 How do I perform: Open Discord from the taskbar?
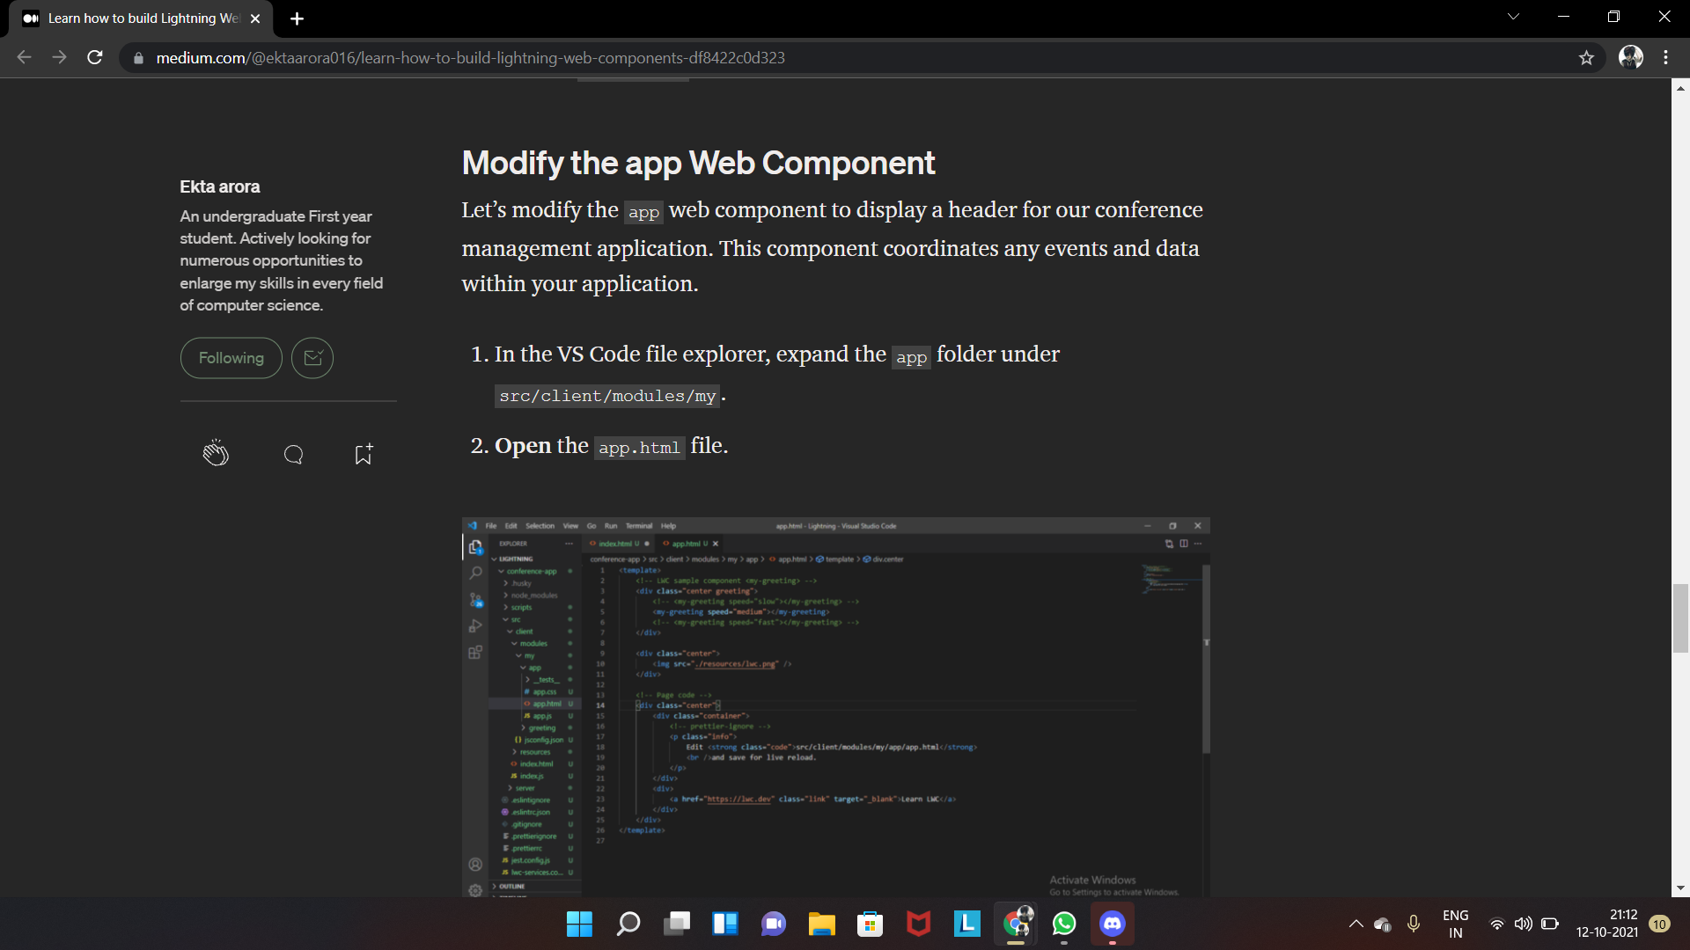pos(1113,924)
